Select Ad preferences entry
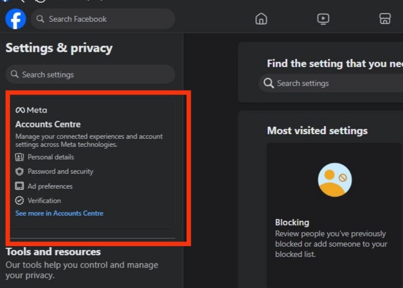Screen dimensions: 403x288 click(50, 186)
